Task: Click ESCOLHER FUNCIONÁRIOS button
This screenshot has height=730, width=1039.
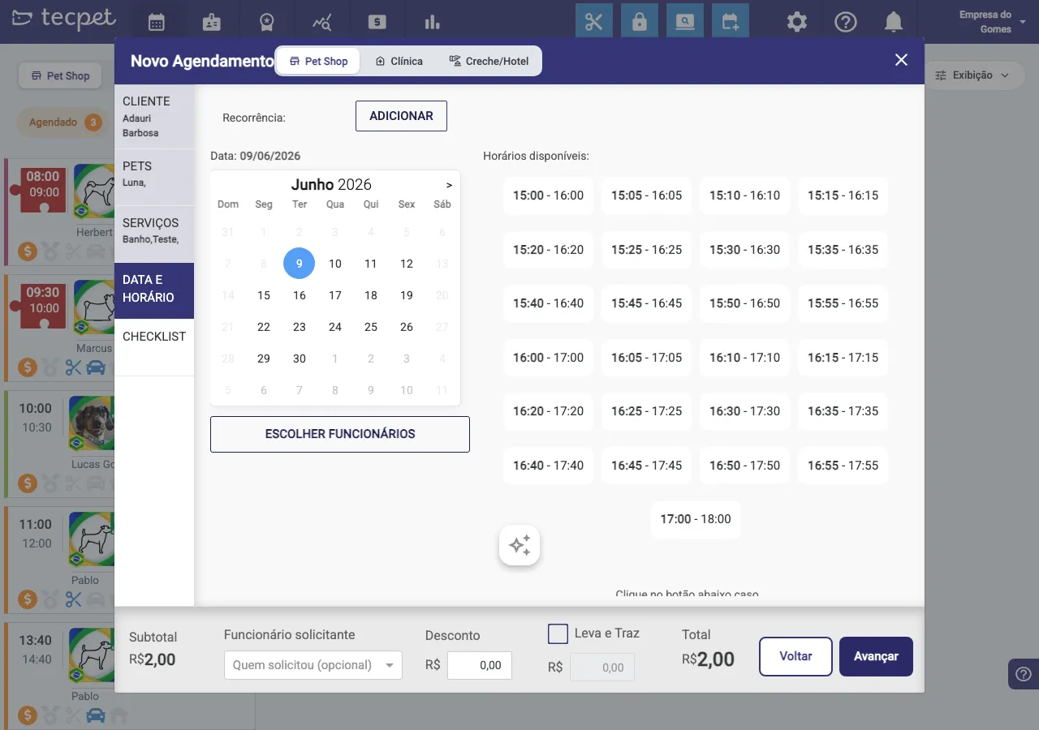Action: [x=340, y=434]
